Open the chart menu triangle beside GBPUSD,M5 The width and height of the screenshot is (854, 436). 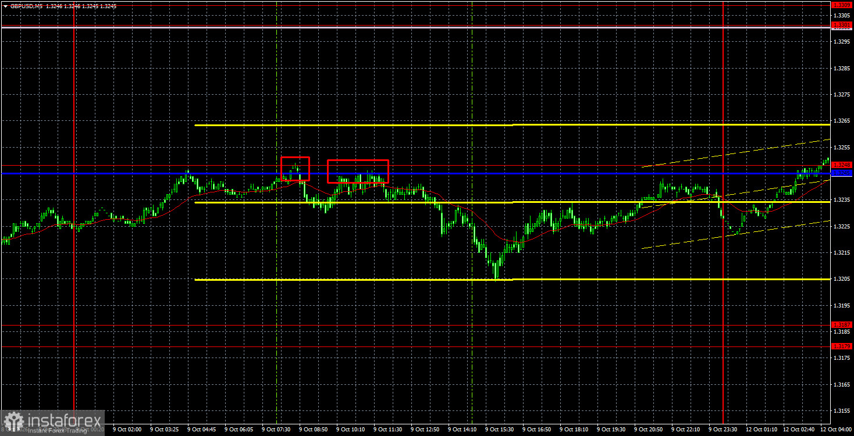click(5, 6)
